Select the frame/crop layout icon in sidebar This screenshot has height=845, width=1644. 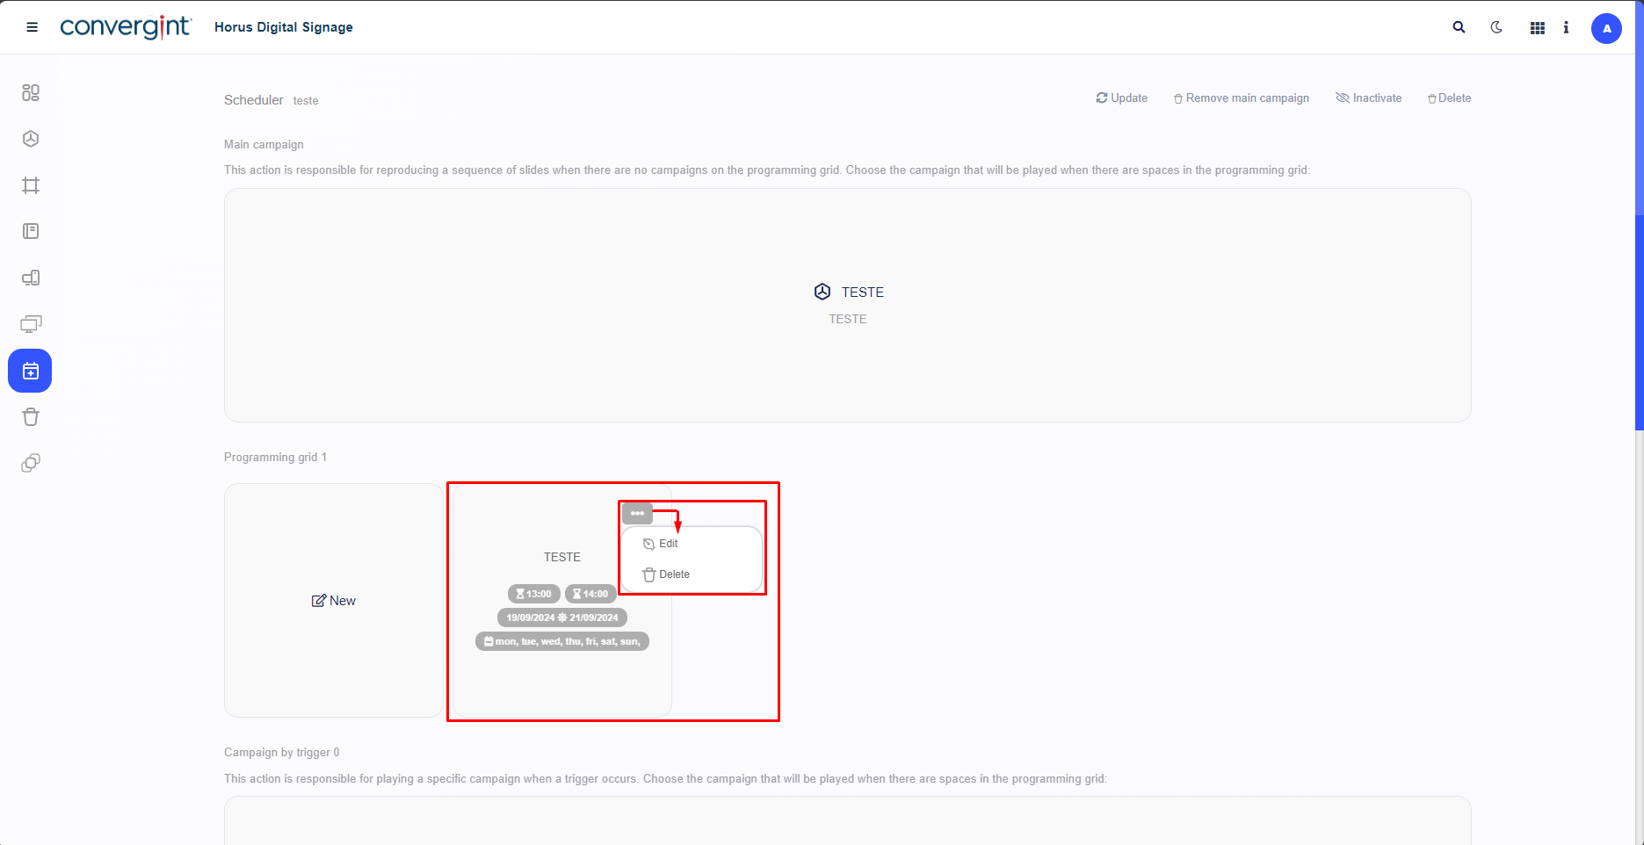pyautogui.click(x=31, y=185)
